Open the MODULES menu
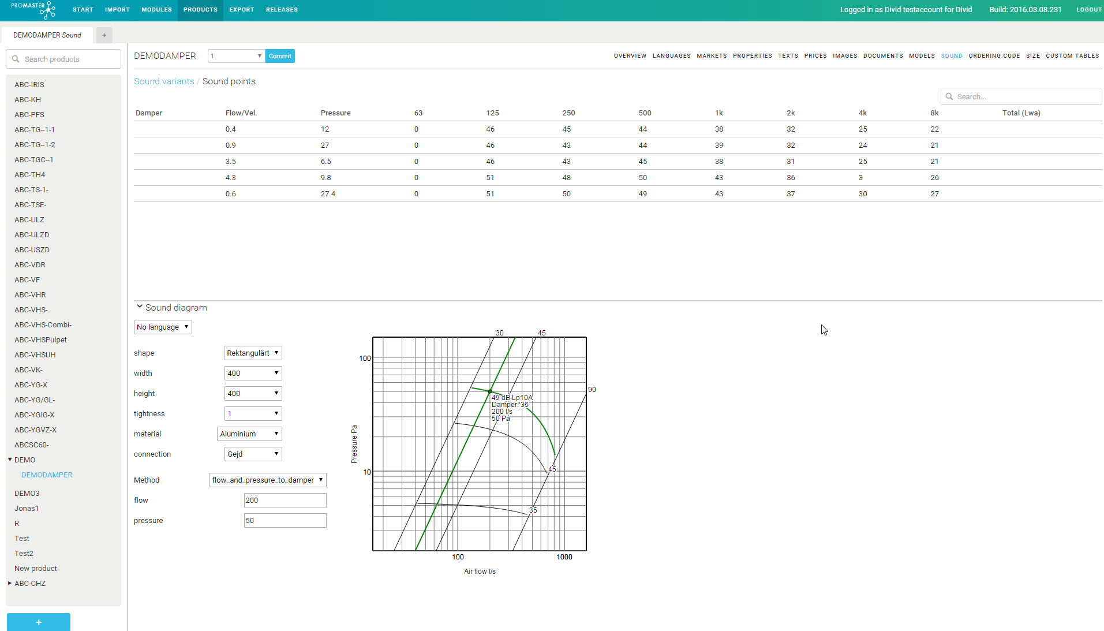 click(x=156, y=10)
